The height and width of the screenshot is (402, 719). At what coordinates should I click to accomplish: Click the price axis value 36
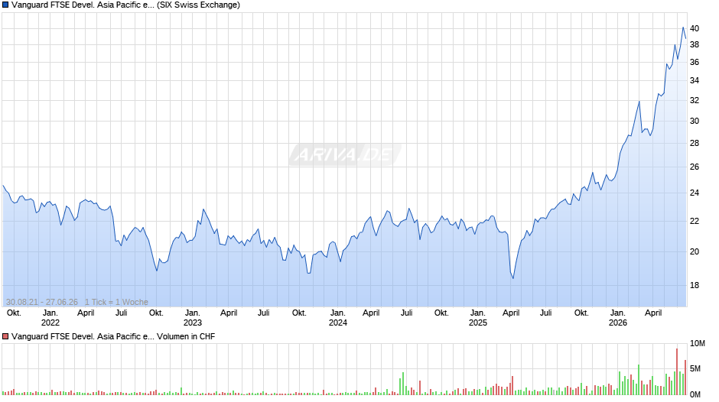695,63
